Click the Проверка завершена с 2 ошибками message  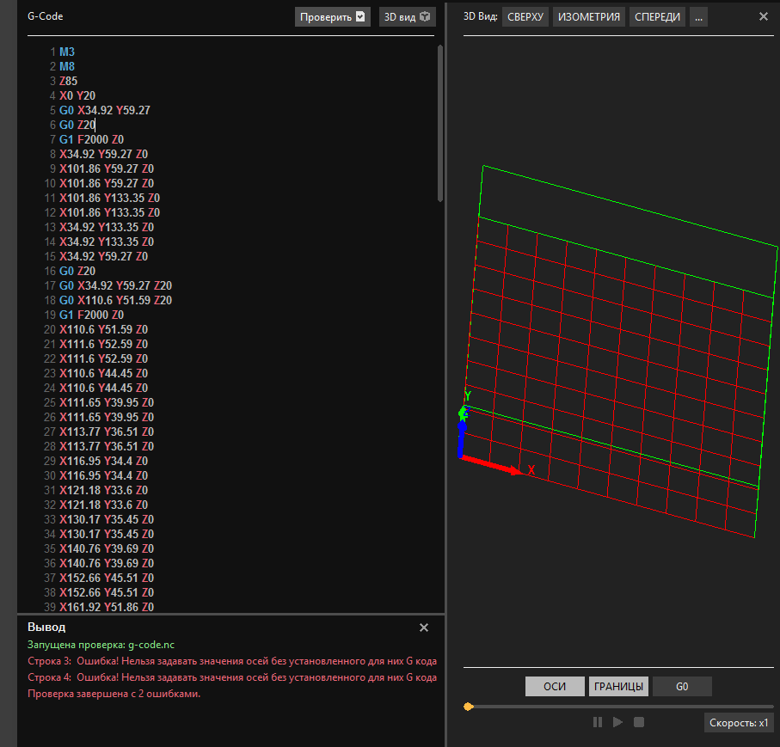coord(114,694)
